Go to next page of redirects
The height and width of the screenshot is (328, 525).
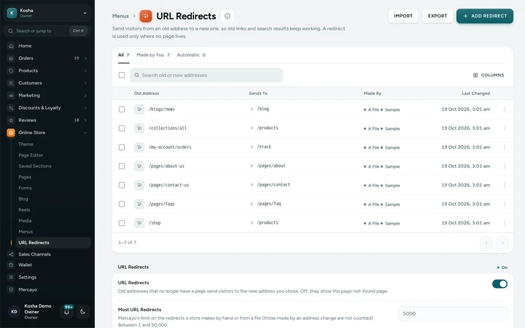click(x=502, y=243)
